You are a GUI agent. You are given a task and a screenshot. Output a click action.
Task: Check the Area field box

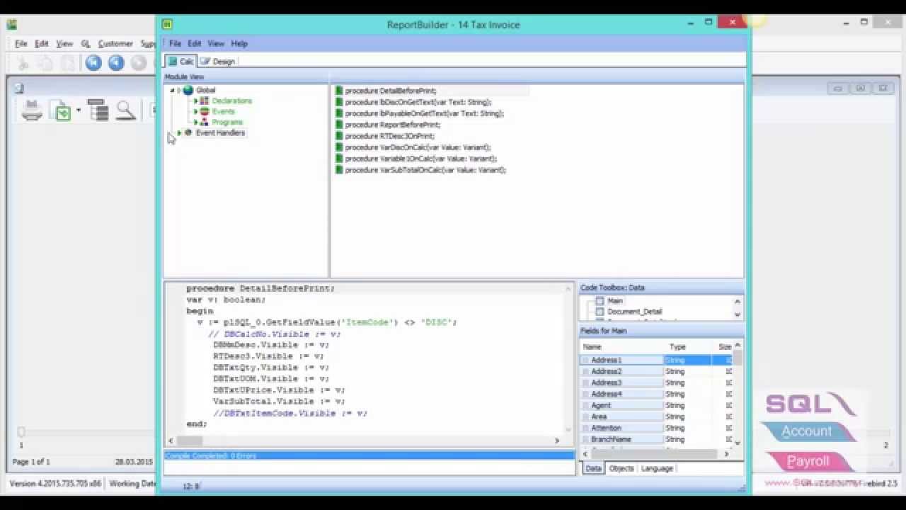(x=585, y=417)
